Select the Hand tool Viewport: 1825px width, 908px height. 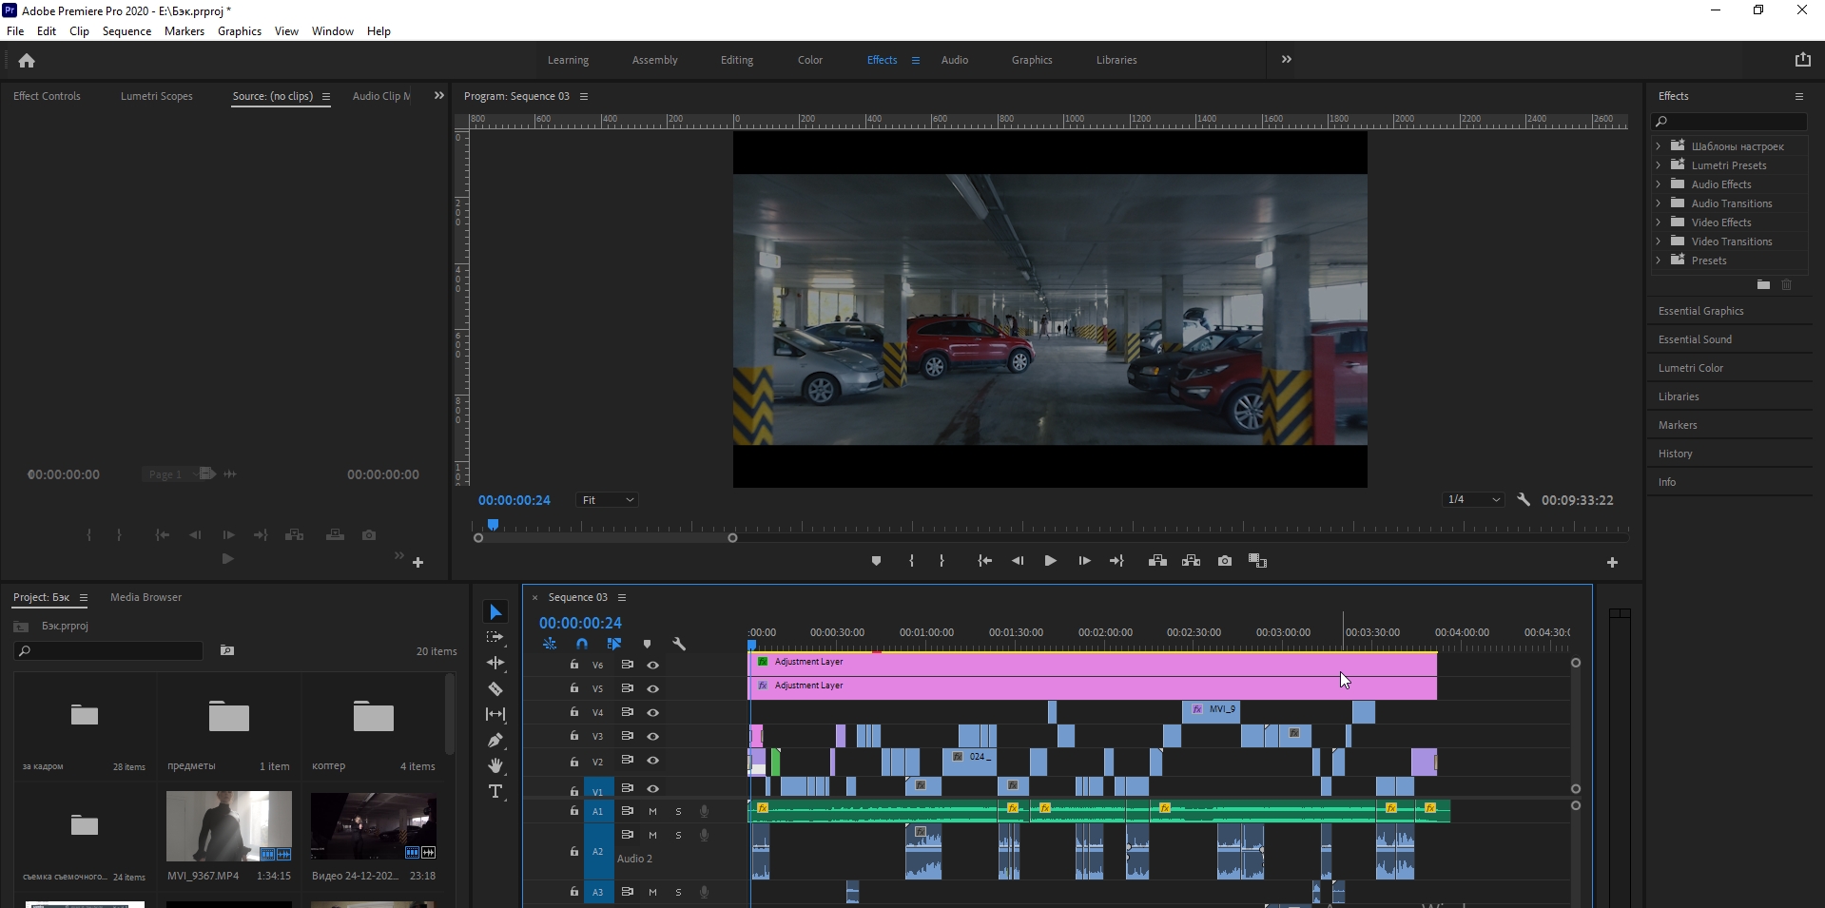[x=495, y=765]
